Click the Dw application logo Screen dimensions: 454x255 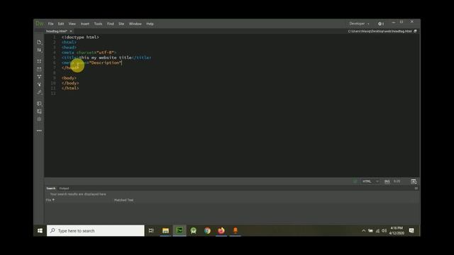40,23
